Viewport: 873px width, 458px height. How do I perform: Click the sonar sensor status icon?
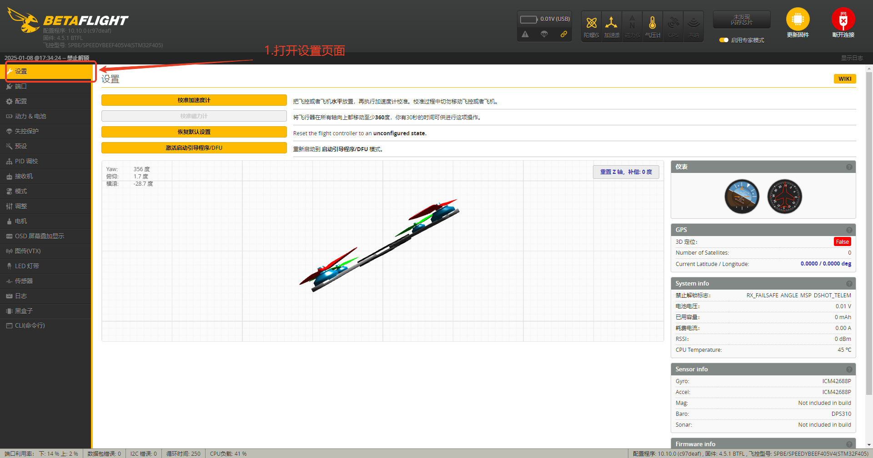pos(693,26)
